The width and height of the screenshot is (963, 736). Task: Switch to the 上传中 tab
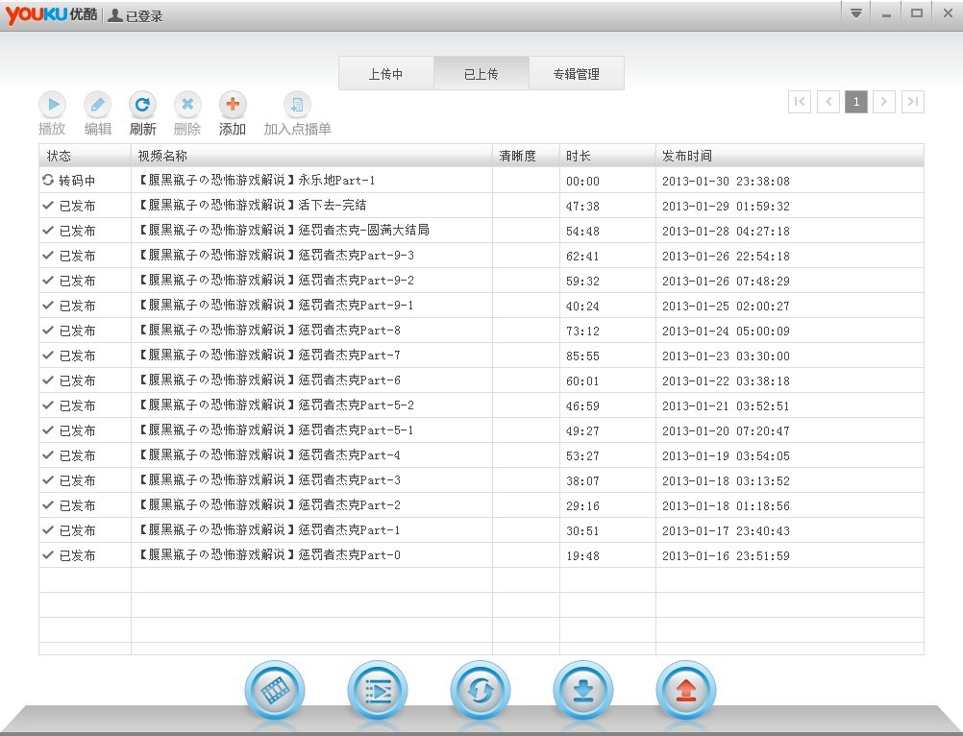coord(386,74)
